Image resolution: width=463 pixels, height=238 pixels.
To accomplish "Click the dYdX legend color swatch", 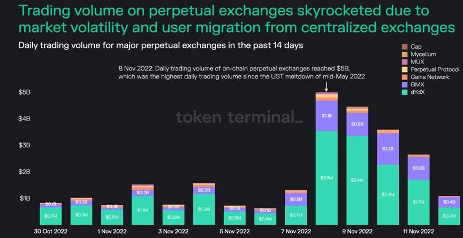I will point(404,92).
